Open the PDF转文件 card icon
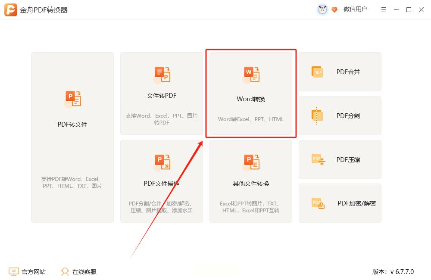The width and height of the screenshot is (431, 280). click(73, 99)
